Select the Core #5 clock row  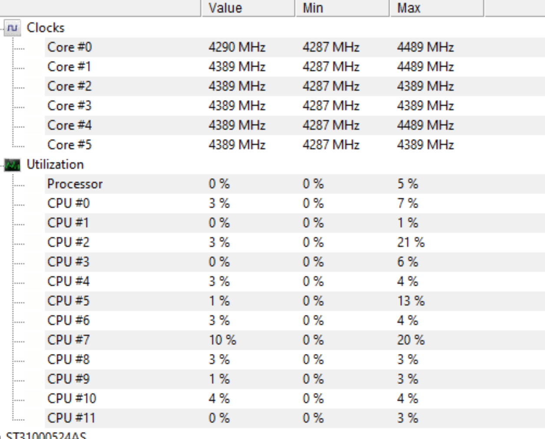pos(295,145)
